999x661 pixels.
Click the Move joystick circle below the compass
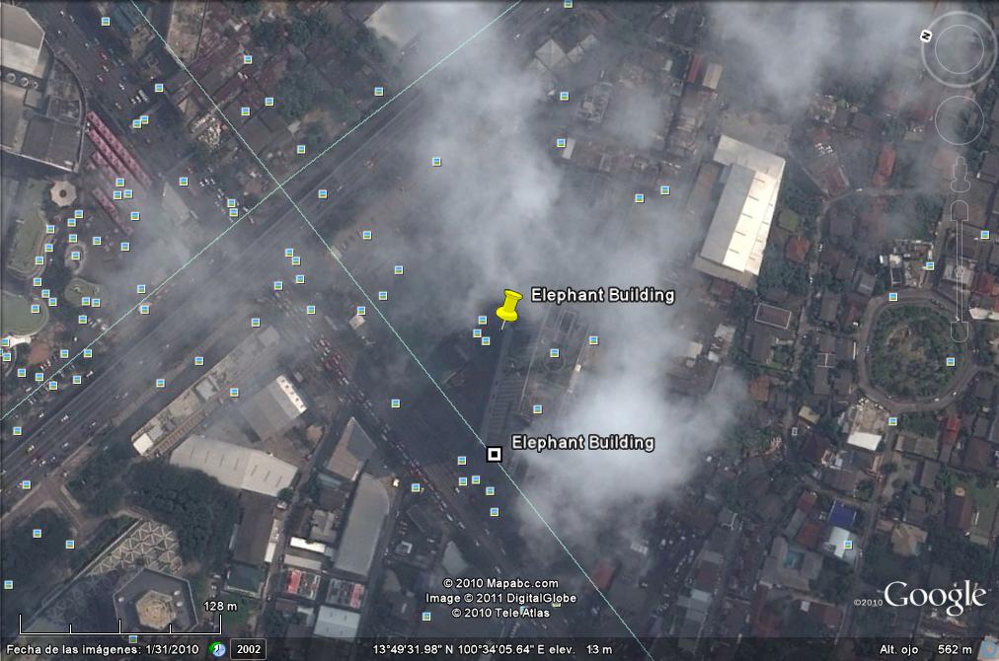tap(960, 119)
